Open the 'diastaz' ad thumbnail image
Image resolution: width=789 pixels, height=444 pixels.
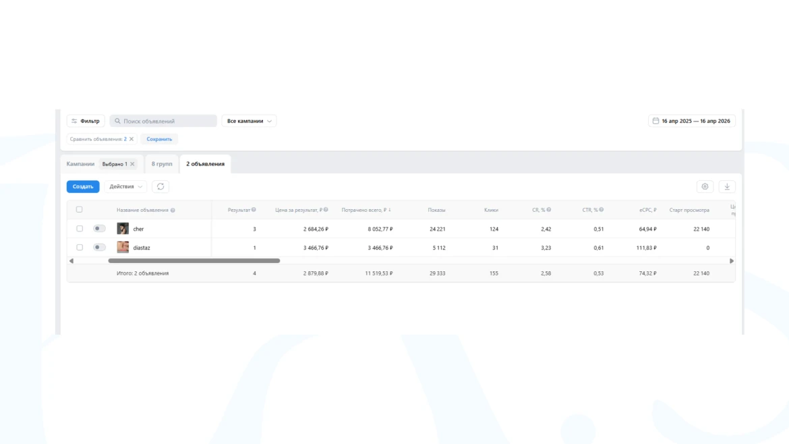(x=123, y=247)
